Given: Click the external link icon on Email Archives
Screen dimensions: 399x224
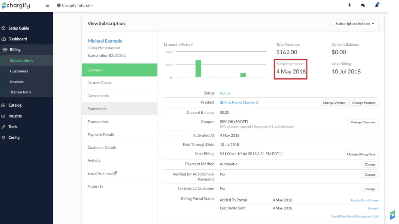Looking at the screenshot, I should coord(115,173).
